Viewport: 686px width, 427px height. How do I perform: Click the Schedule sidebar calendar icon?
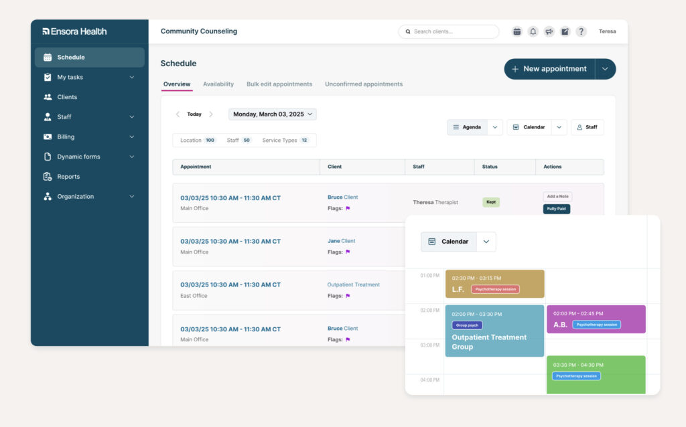[48, 58]
